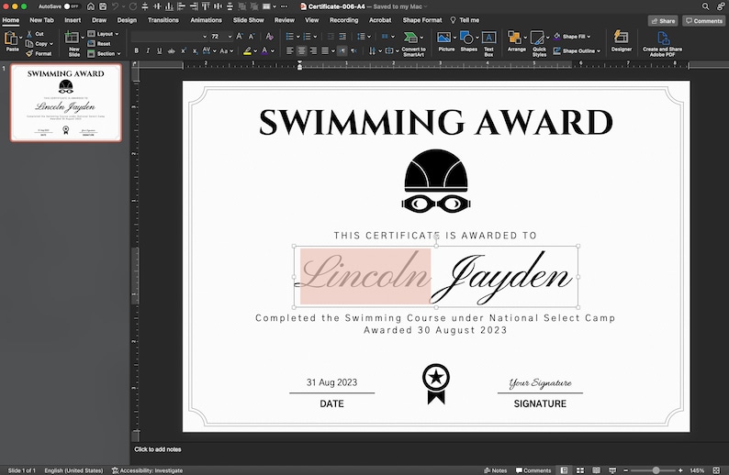This screenshot has height=475, width=729.
Task: Open the Home icon in title bar
Action: point(91,6)
